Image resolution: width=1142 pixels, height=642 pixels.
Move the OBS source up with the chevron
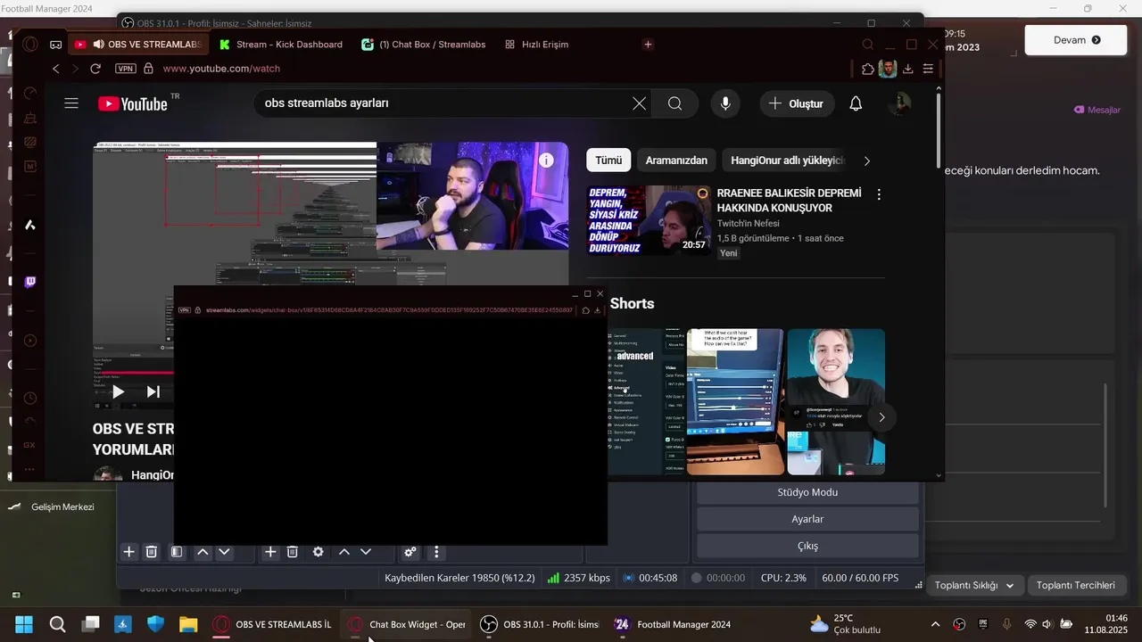343,552
